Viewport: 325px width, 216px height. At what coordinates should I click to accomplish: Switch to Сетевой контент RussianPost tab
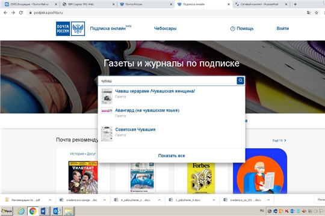pos(261,4)
